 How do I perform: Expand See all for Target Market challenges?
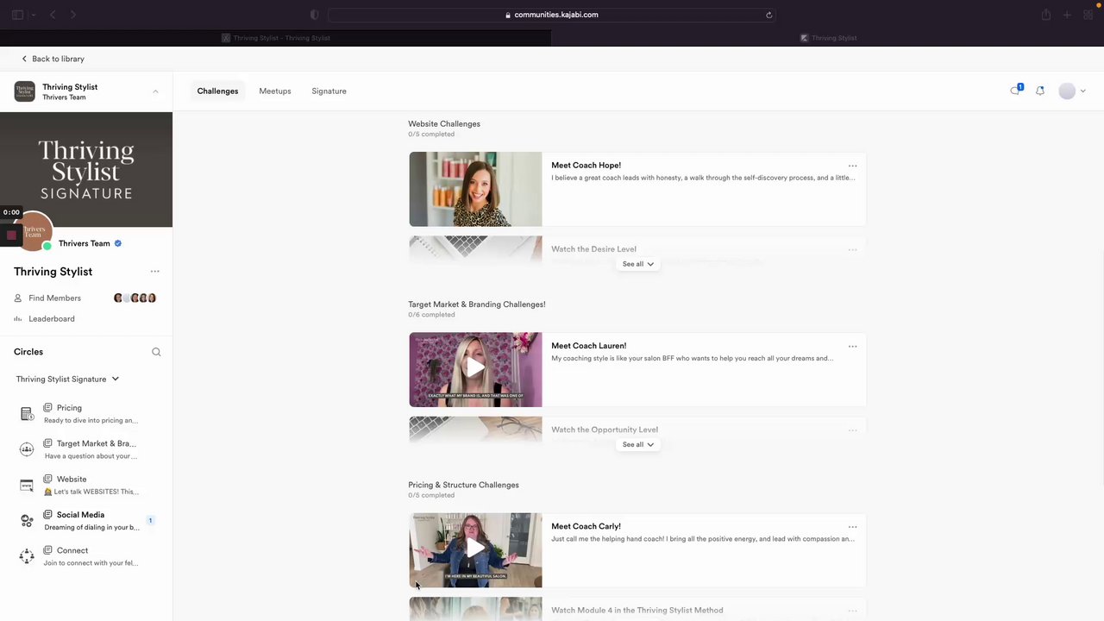pyautogui.click(x=638, y=444)
